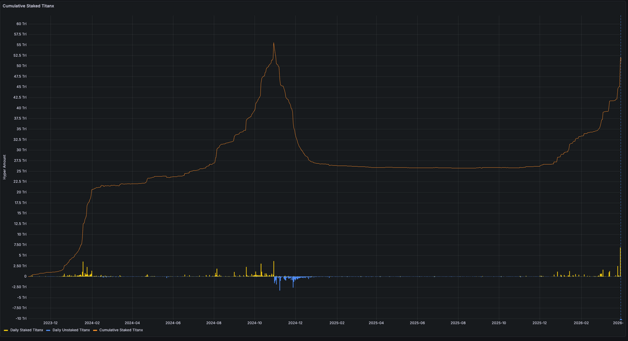Image resolution: width=628 pixels, height=341 pixels.
Task: Click the 0 y-axis label
Action: [26, 276]
